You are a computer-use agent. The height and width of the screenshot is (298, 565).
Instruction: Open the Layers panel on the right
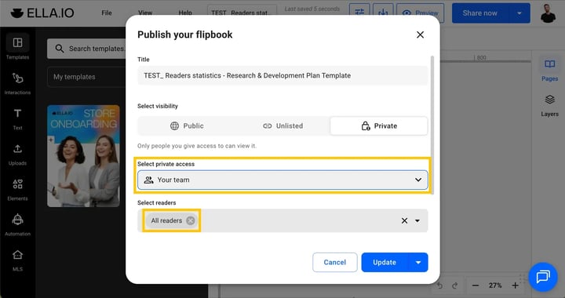549,105
